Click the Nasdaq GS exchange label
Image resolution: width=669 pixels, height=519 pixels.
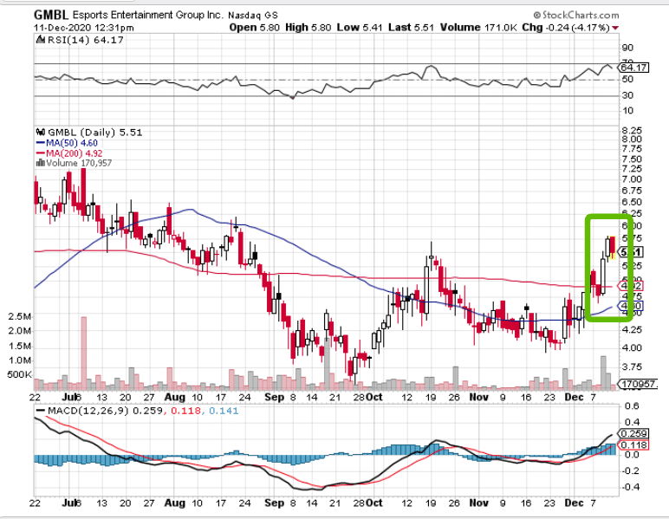[252, 16]
